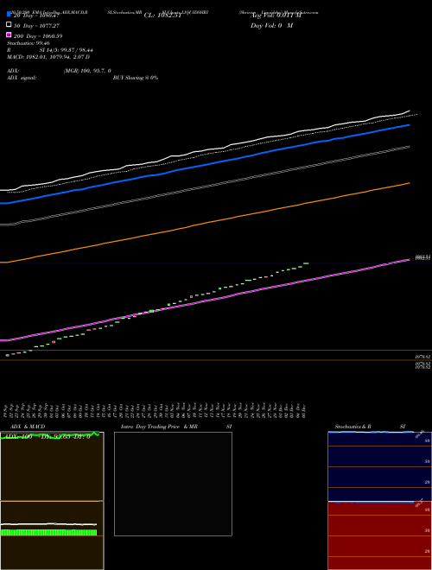432x570 pixels.
Task: Click the 'Intra Day Trading Price & MR' title
Action: click(x=159, y=427)
